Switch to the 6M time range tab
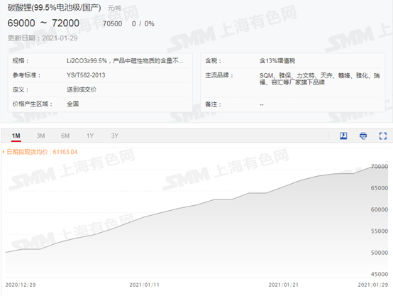The width and height of the screenshot is (393, 296). (65, 136)
